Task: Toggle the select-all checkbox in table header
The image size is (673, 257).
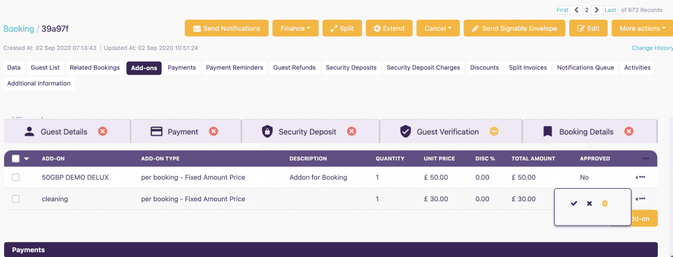Action: (16, 159)
